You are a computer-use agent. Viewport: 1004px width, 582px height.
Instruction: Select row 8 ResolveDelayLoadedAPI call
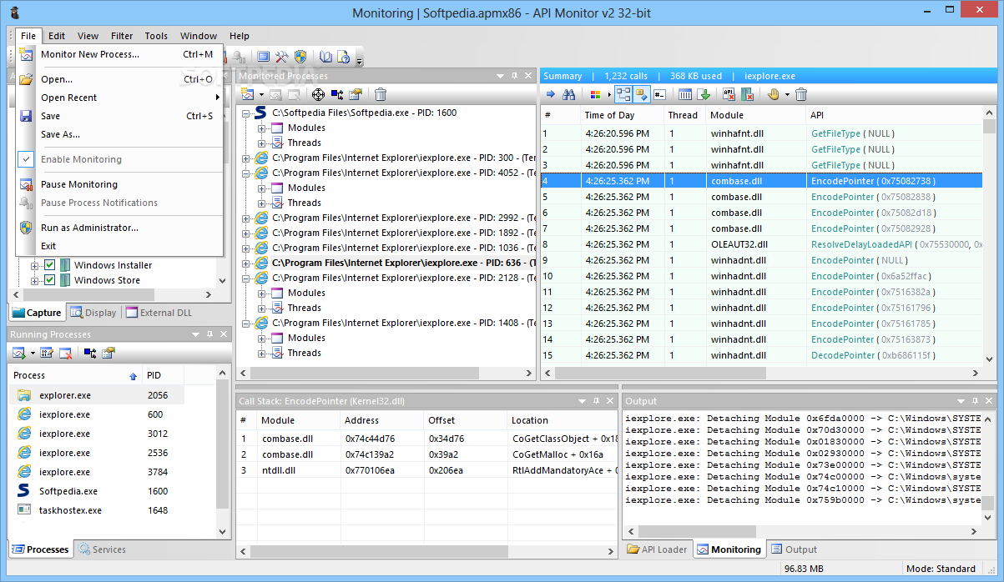tap(761, 244)
